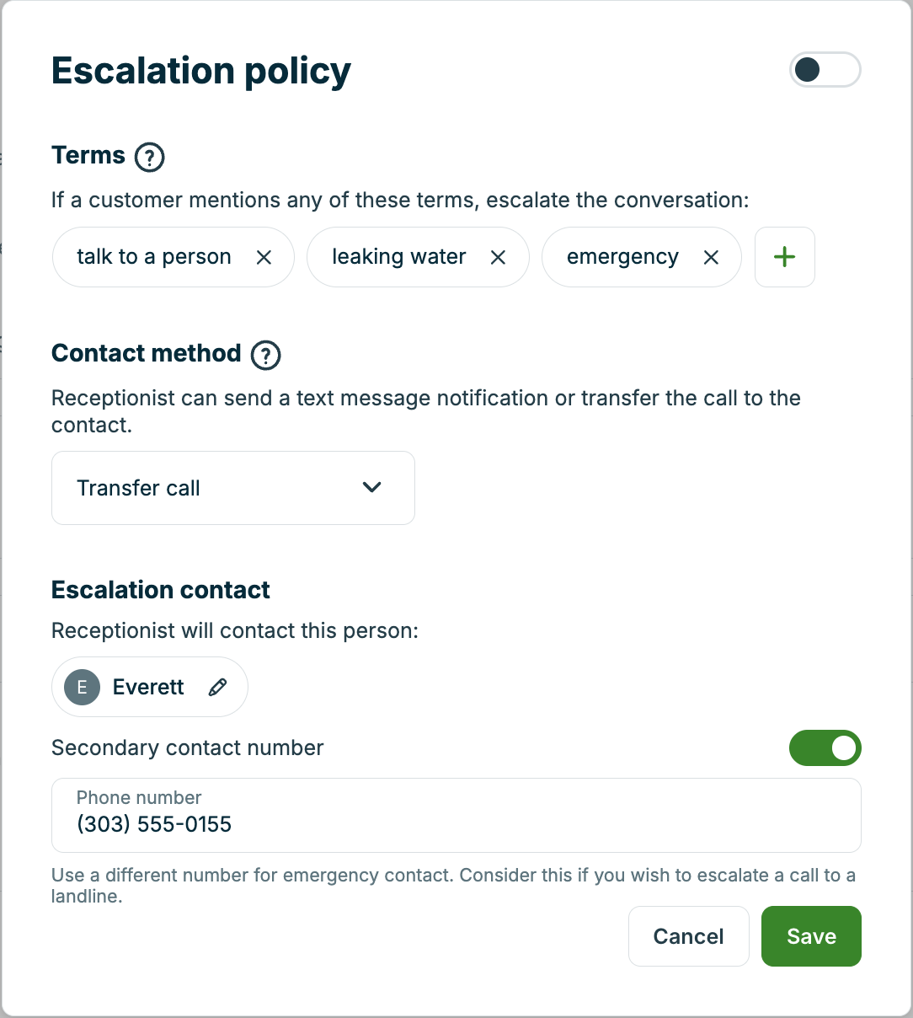The height and width of the screenshot is (1018, 913).
Task: Open the help tooltip beside Contact method
Action: coord(264,356)
